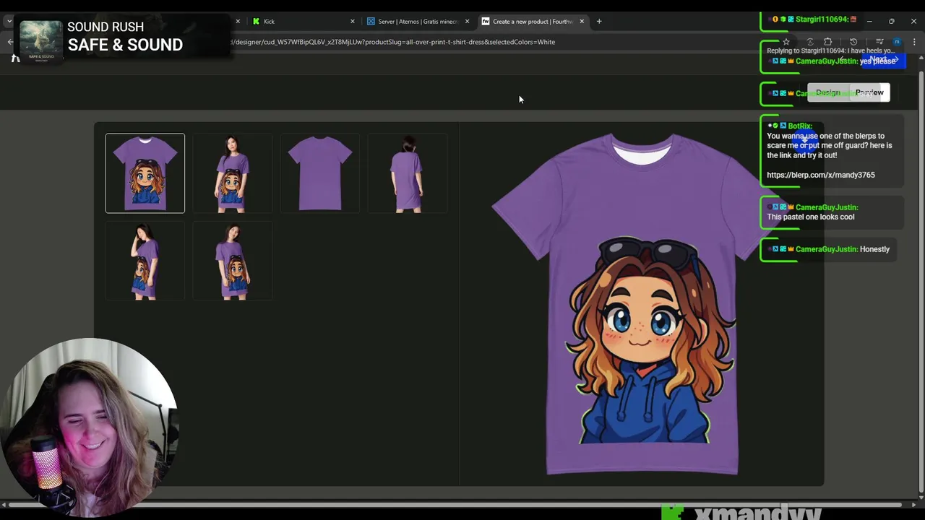This screenshot has width=925, height=520.
Task: Select the model back view thumbnail
Action: click(x=408, y=173)
